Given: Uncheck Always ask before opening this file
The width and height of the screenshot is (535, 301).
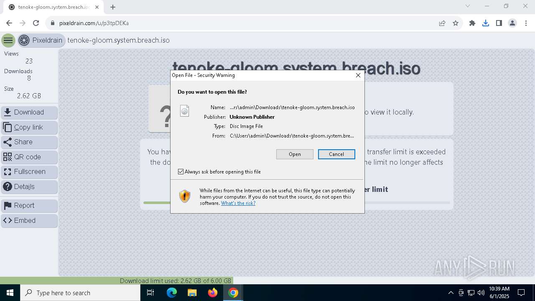Looking at the screenshot, I should [x=181, y=172].
